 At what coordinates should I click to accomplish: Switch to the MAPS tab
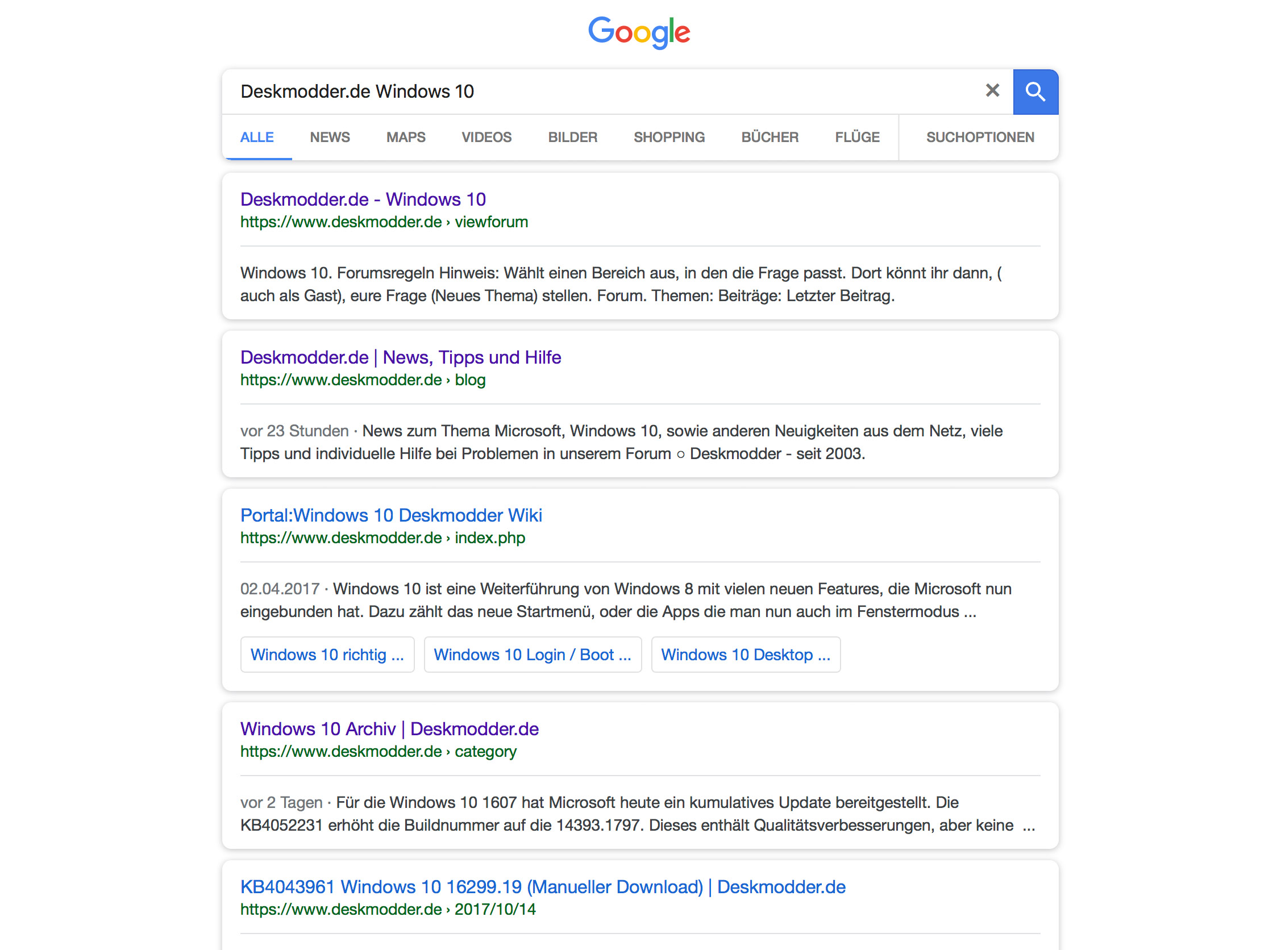pos(406,137)
